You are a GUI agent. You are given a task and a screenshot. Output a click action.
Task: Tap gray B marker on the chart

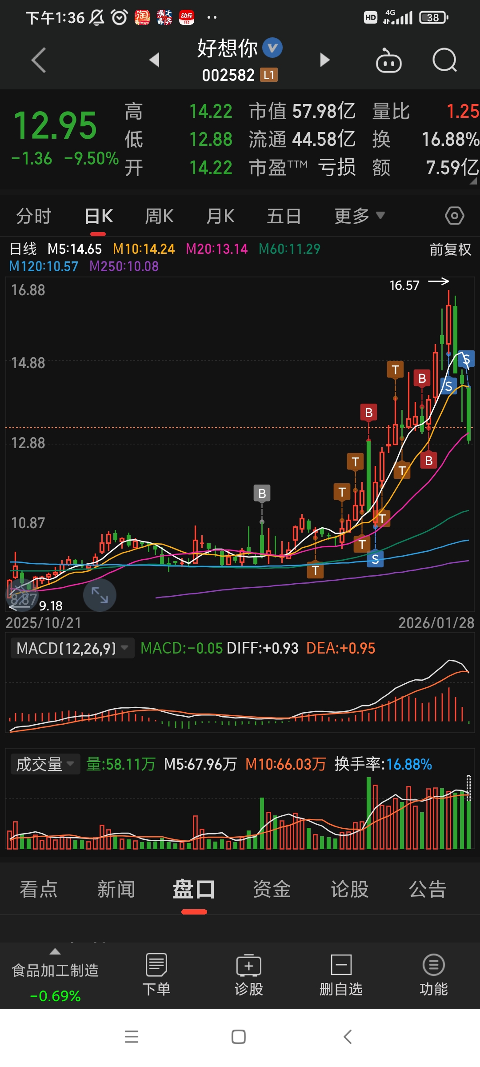pos(262,493)
